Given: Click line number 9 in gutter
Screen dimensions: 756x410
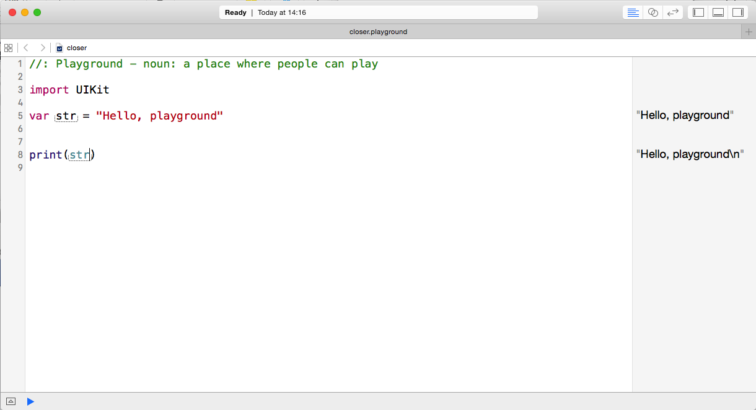Looking at the screenshot, I should (20, 168).
